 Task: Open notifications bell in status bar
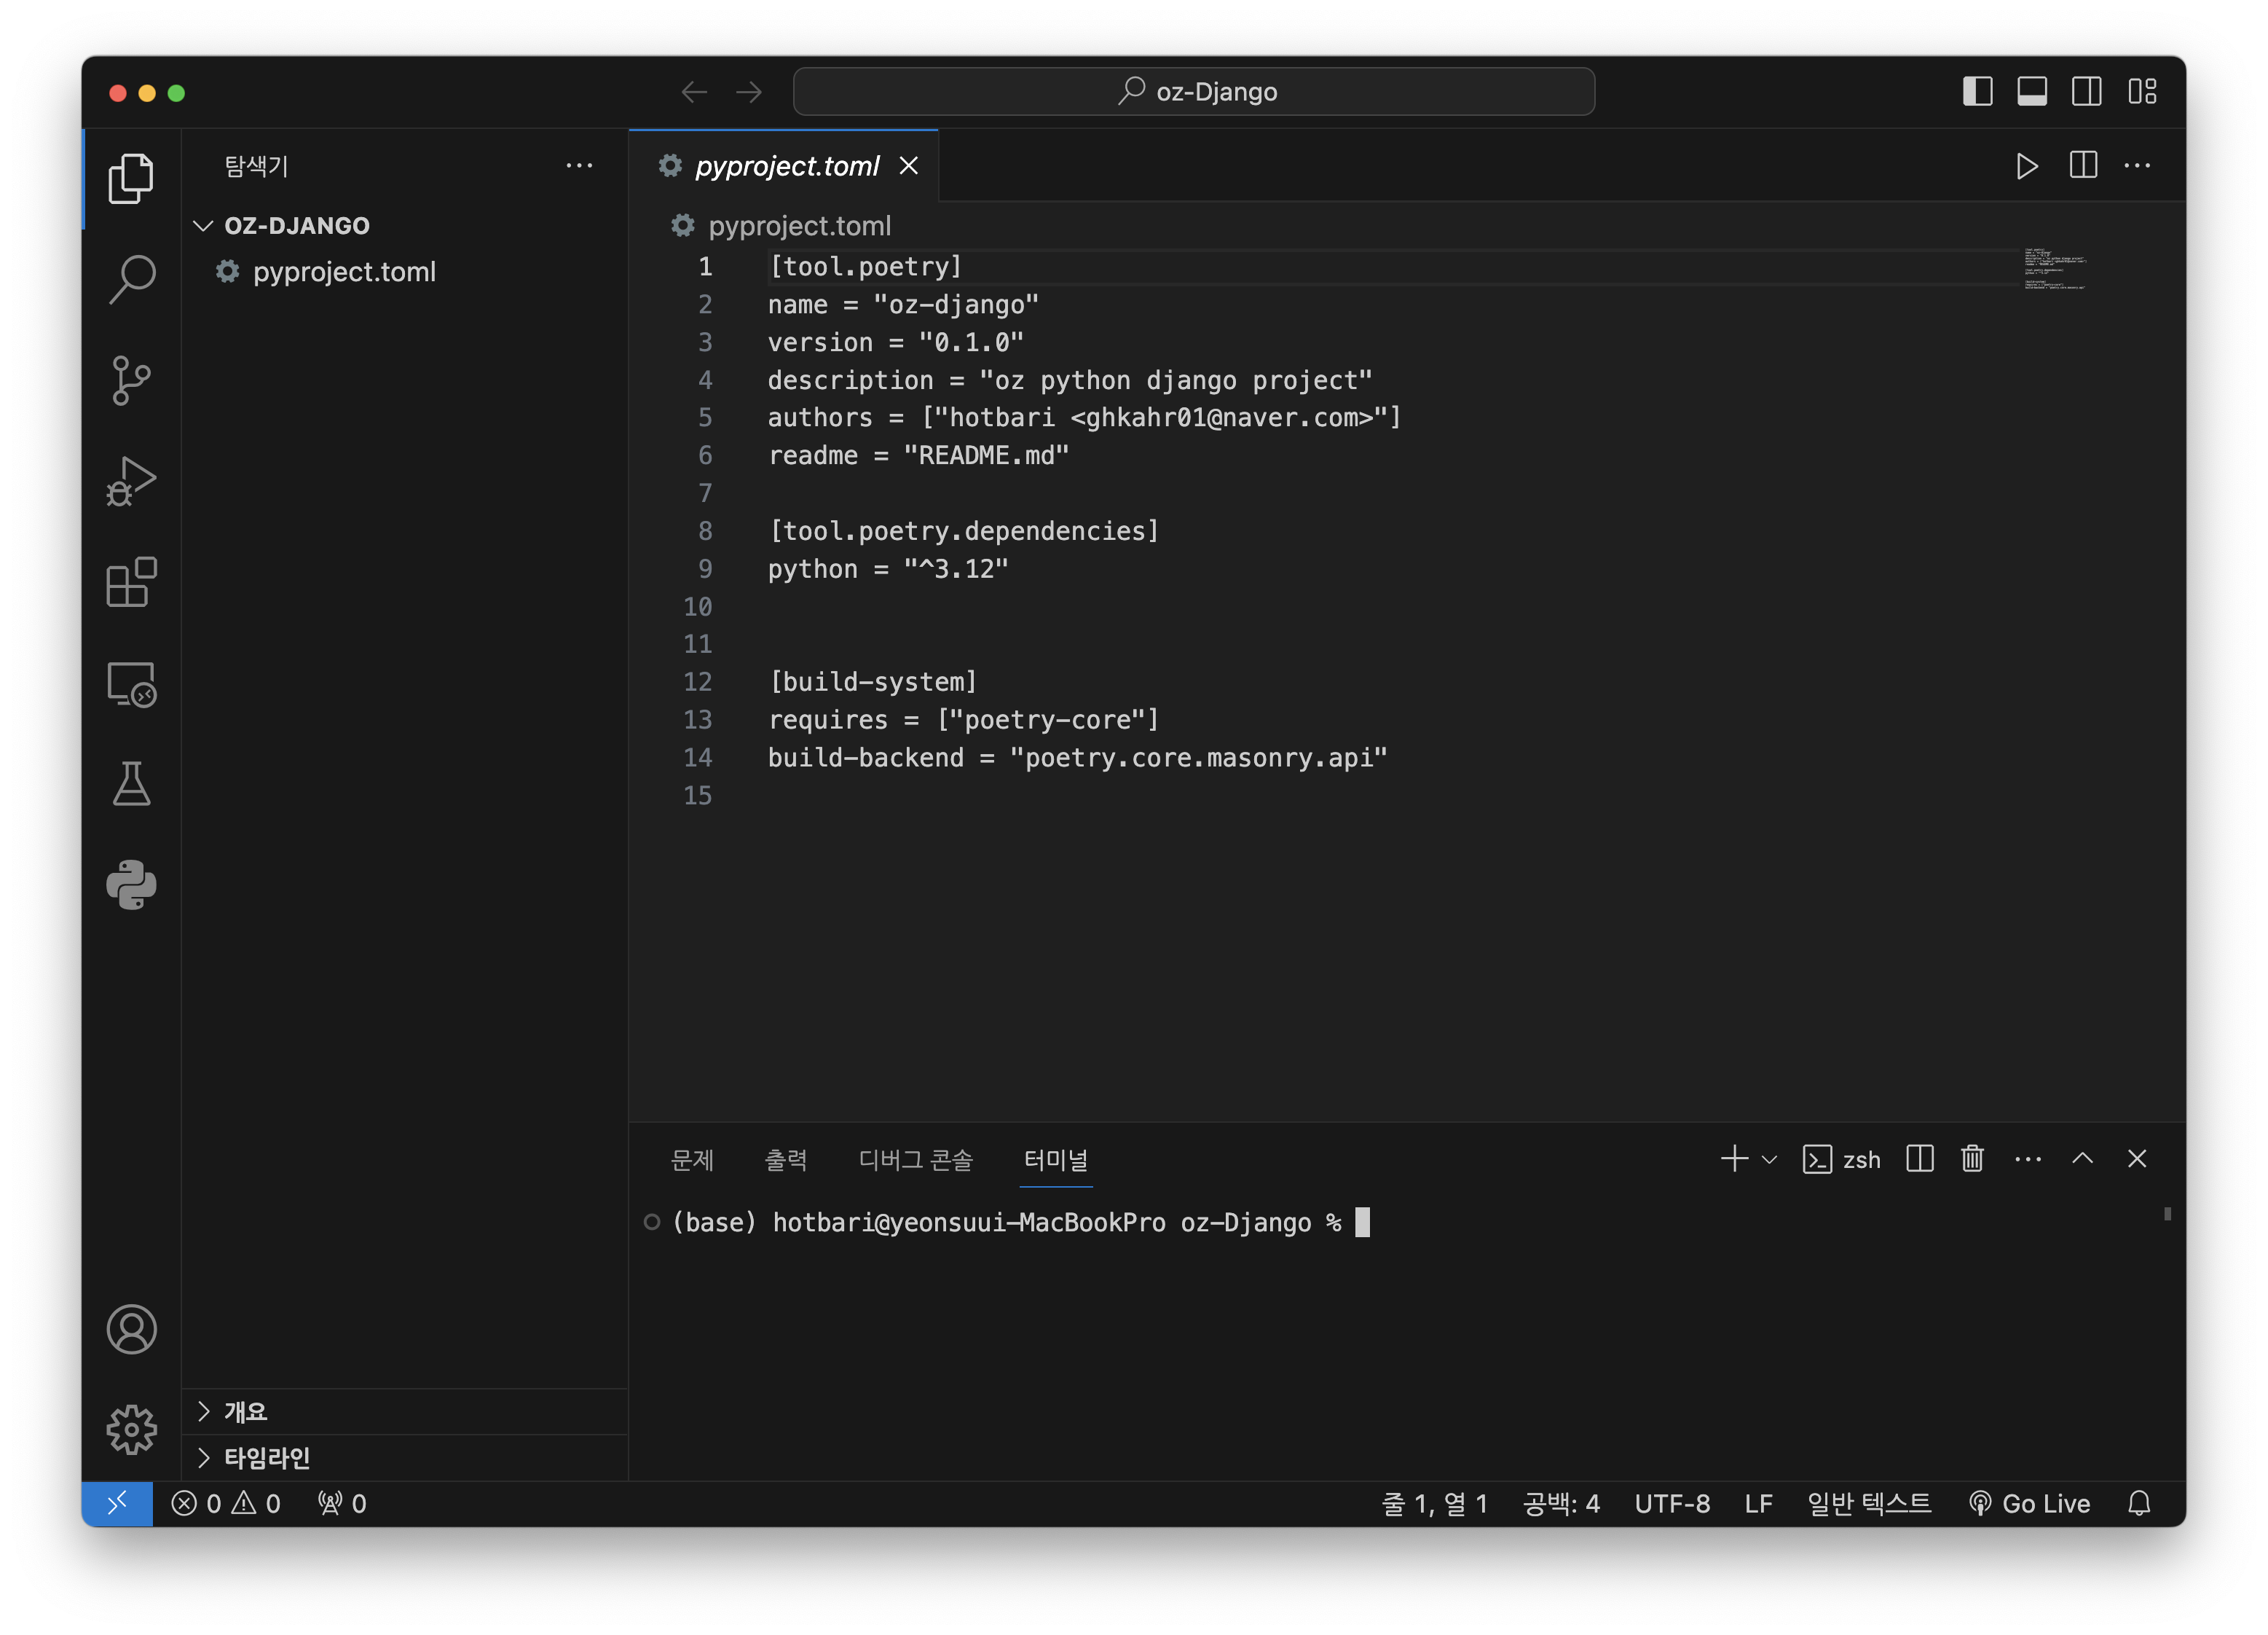tap(2138, 1503)
